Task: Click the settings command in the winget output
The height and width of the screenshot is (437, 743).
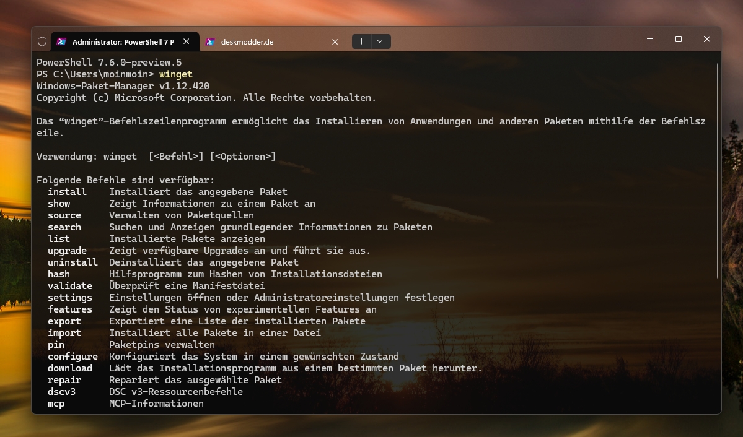Action: pyautogui.click(x=69, y=298)
